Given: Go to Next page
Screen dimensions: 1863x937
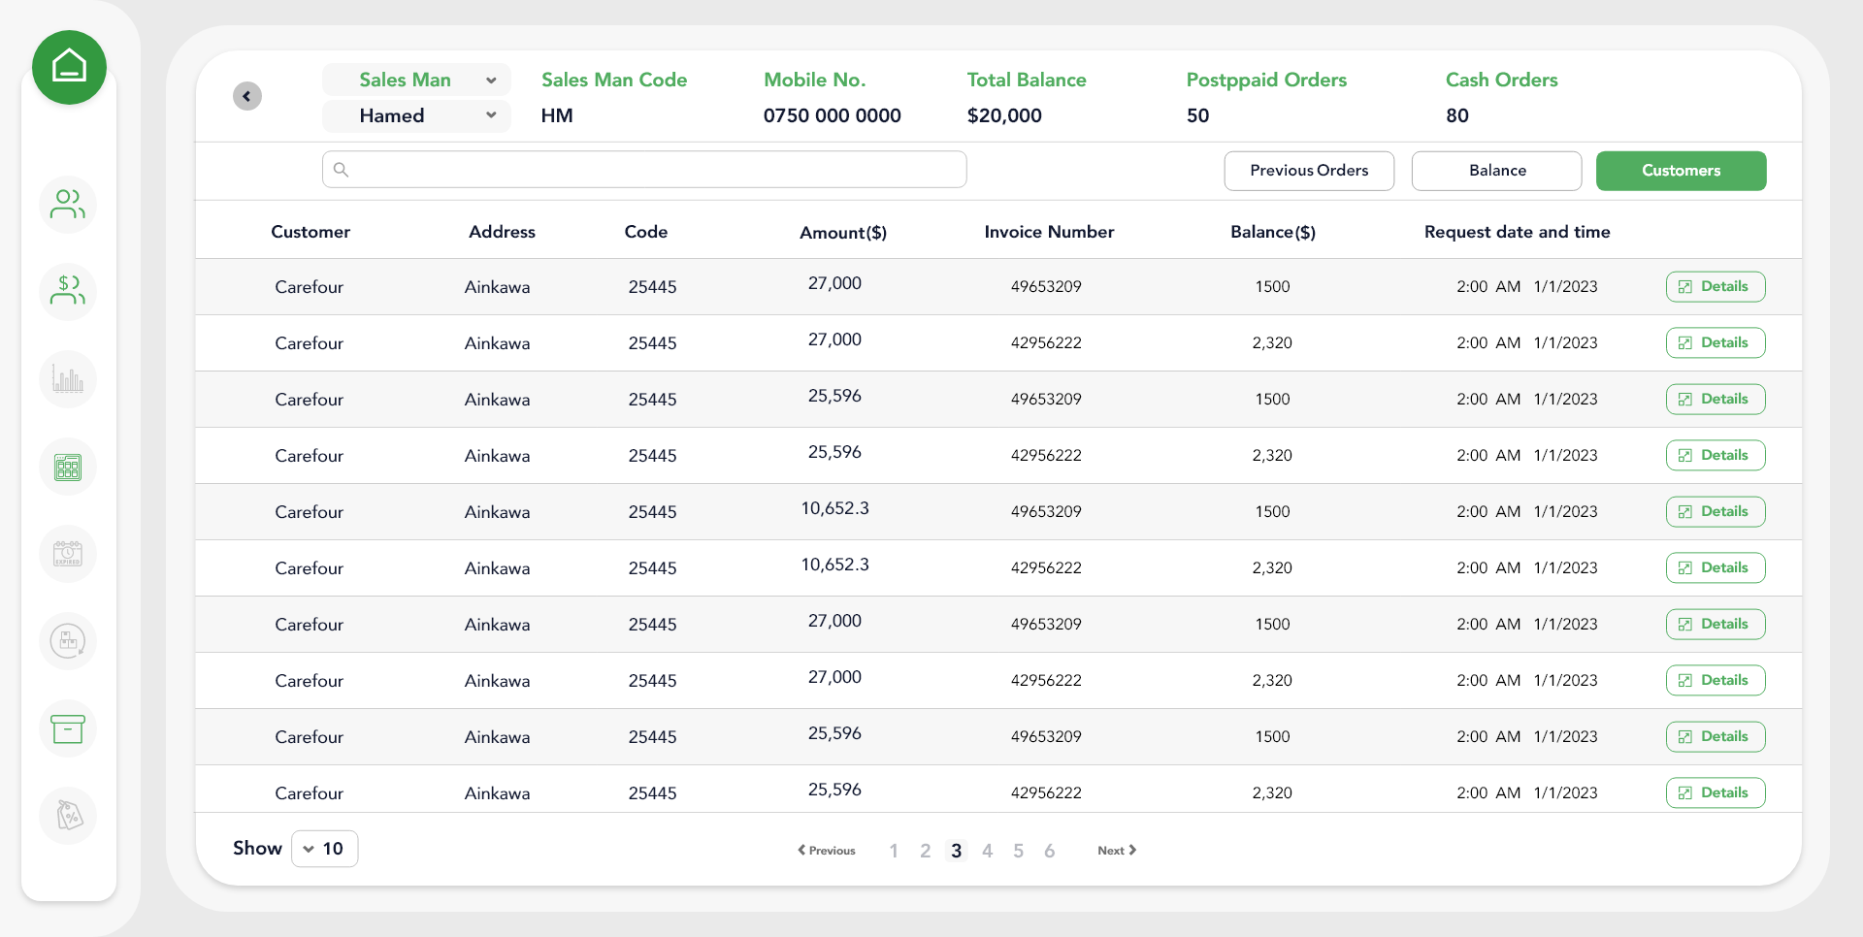Looking at the screenshot, I should point(1117,851).
